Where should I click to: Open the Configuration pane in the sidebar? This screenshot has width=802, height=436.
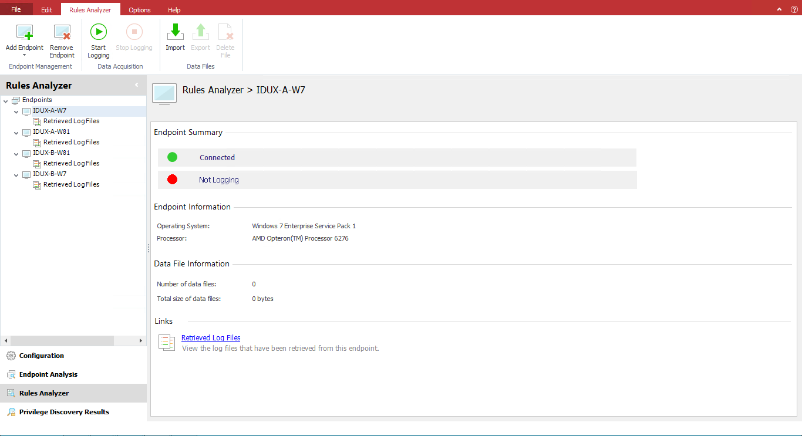tap(41, 356)
